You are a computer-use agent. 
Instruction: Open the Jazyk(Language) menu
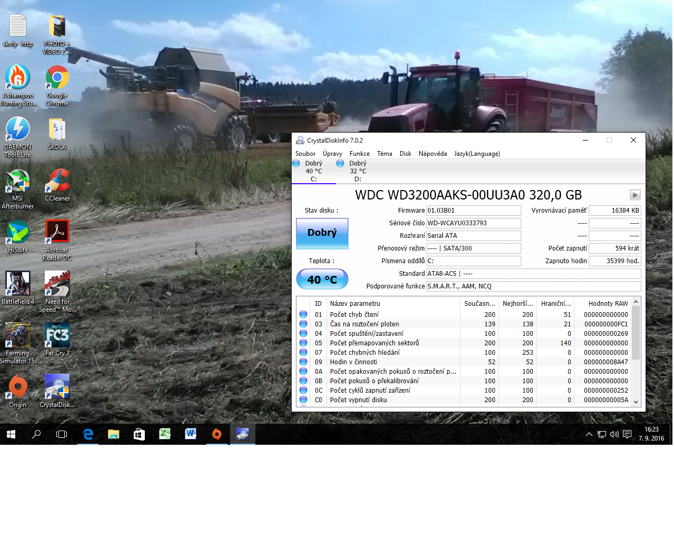tap(477, 154)
